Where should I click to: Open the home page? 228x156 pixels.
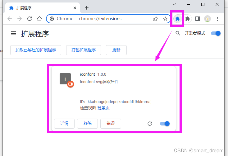click(39, 19)
